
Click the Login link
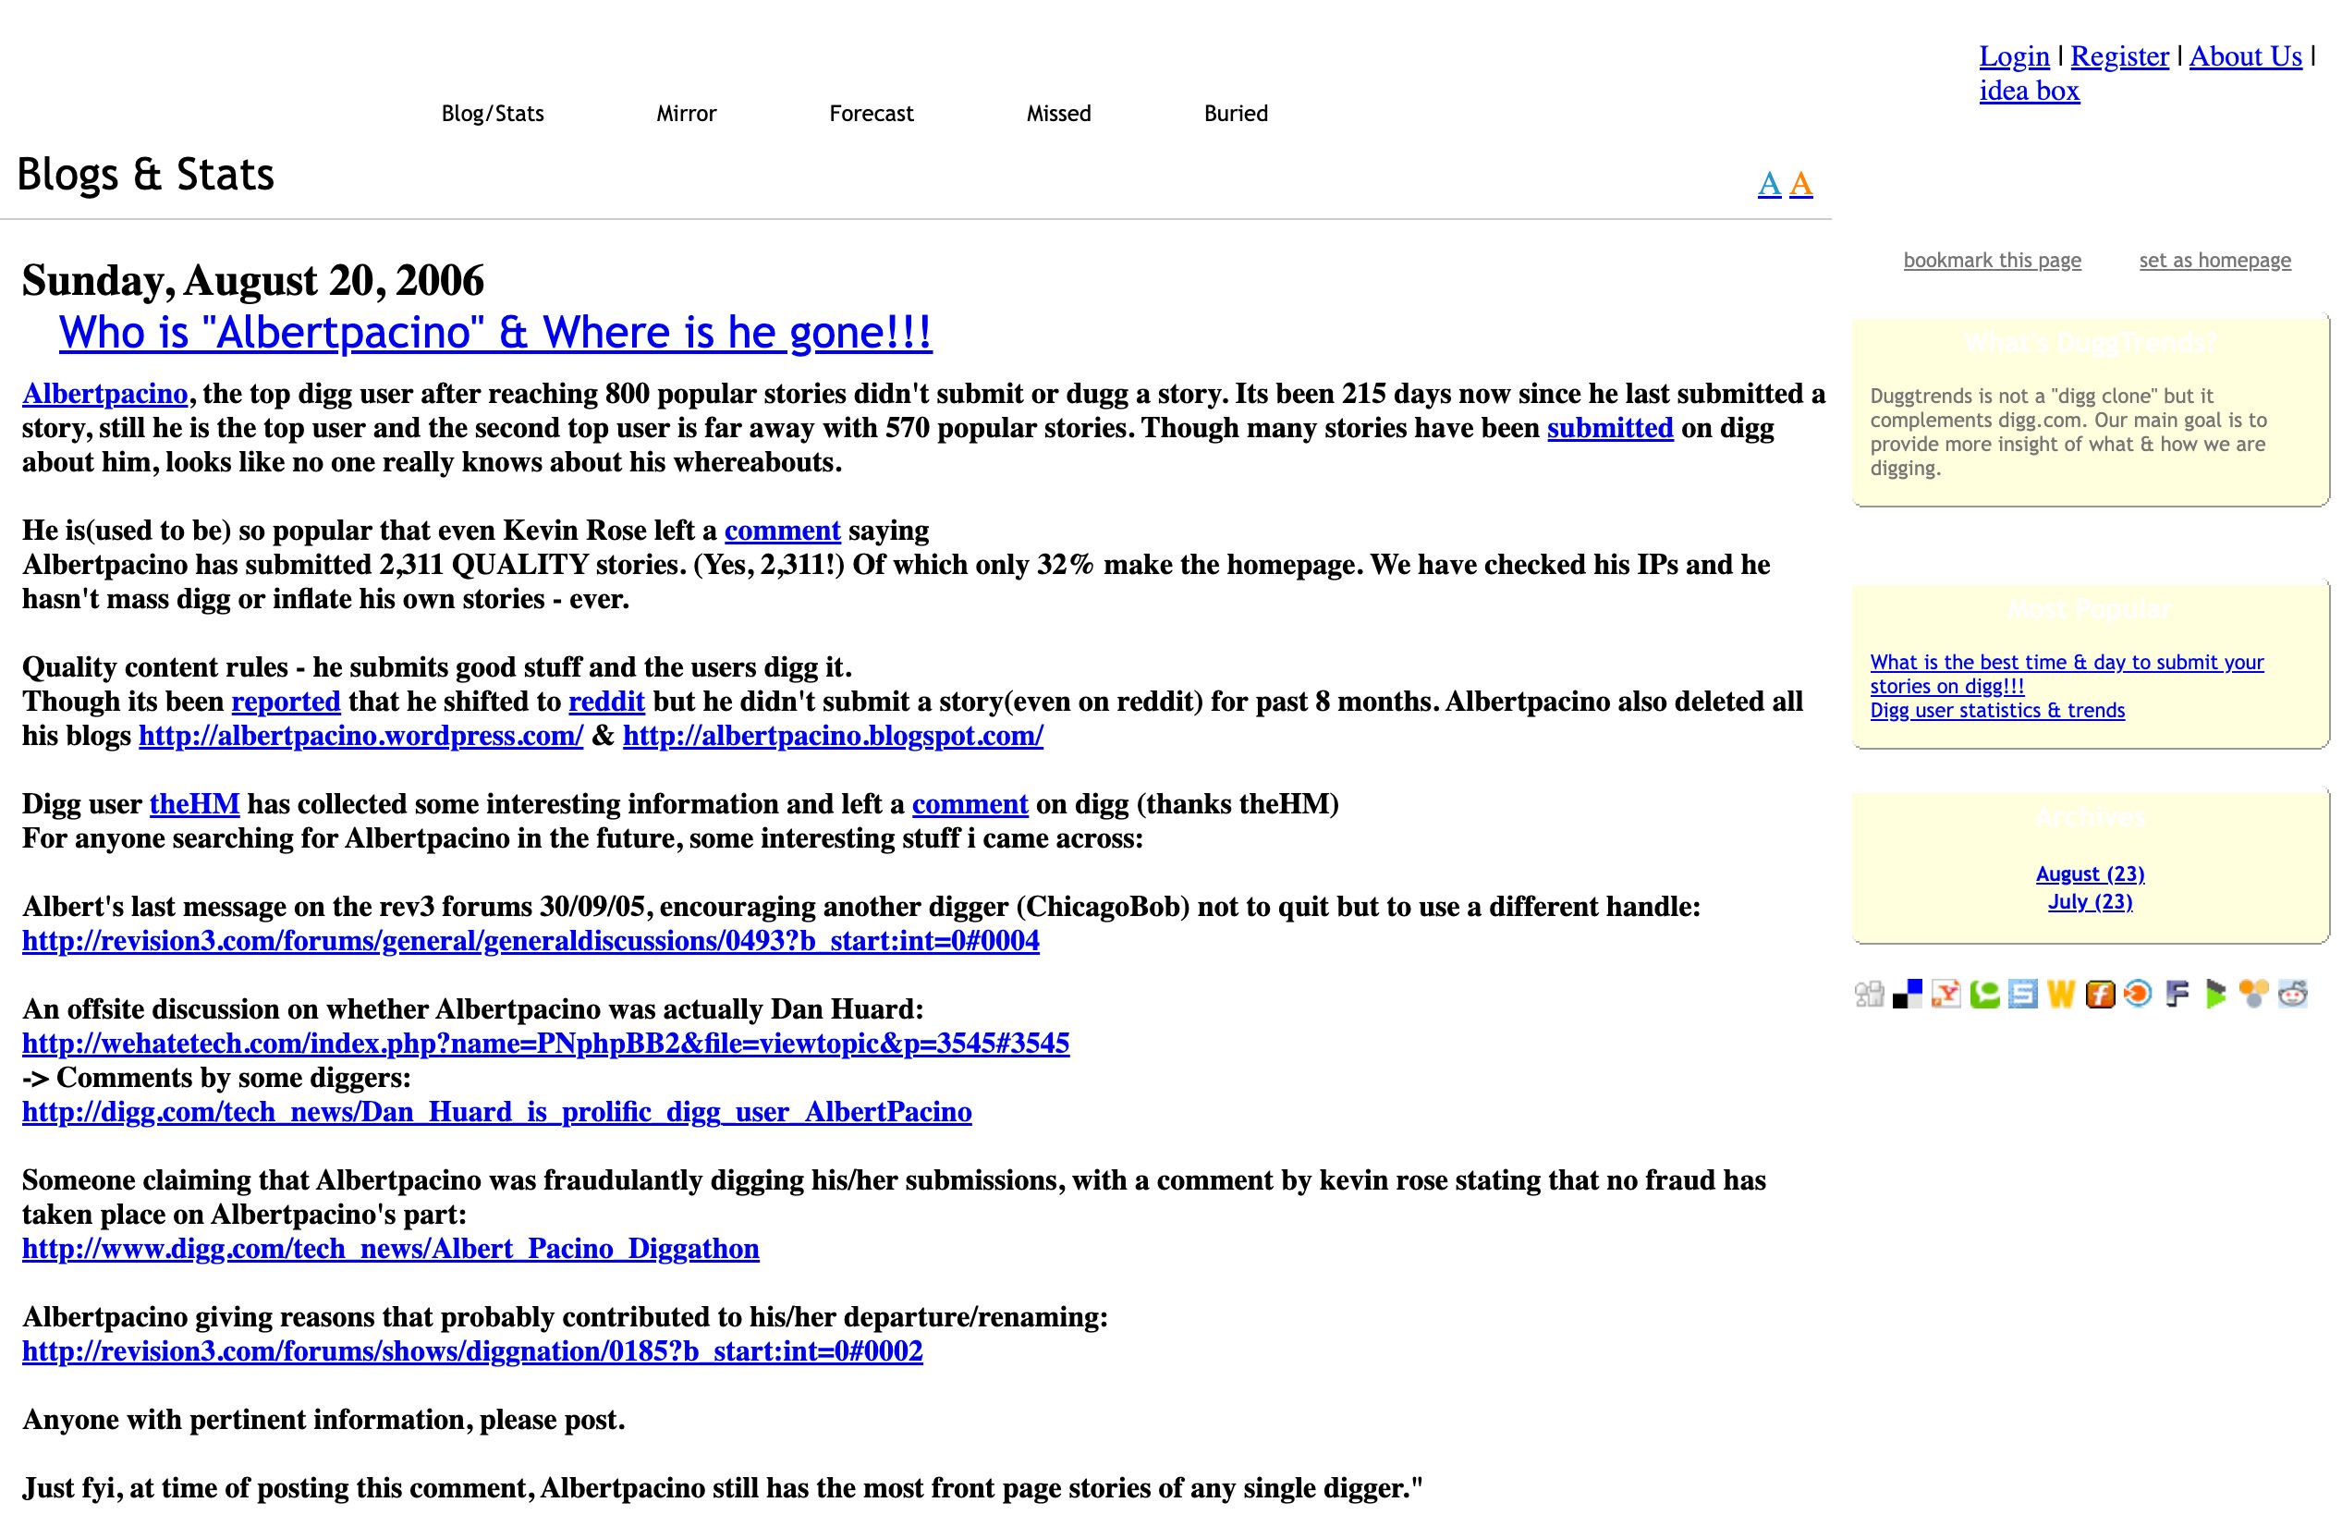tap(2014, 56)
